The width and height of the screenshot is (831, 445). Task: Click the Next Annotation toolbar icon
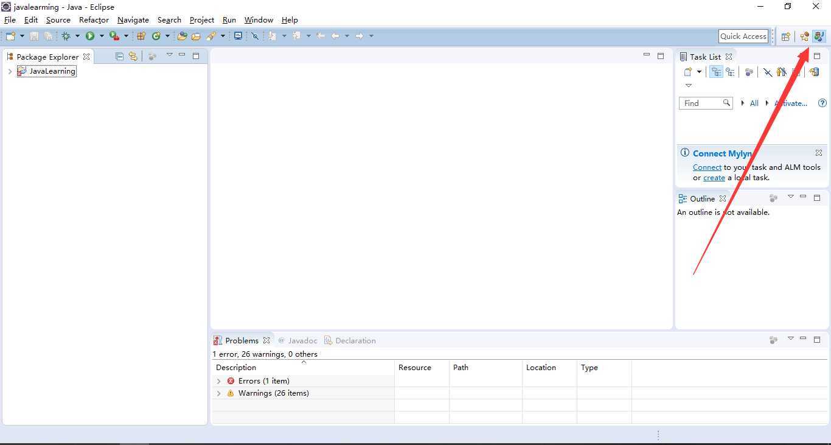[x=273, y=36]
